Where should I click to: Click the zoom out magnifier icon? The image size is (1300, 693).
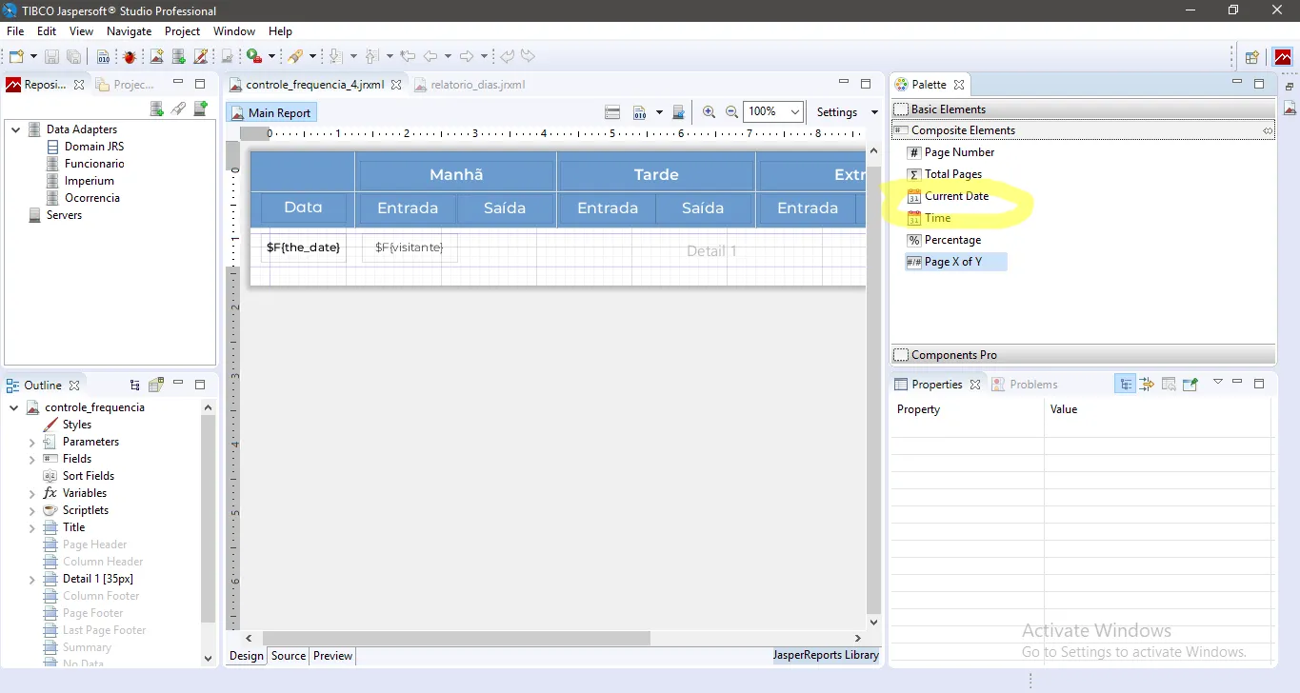[x=731, y=112]
